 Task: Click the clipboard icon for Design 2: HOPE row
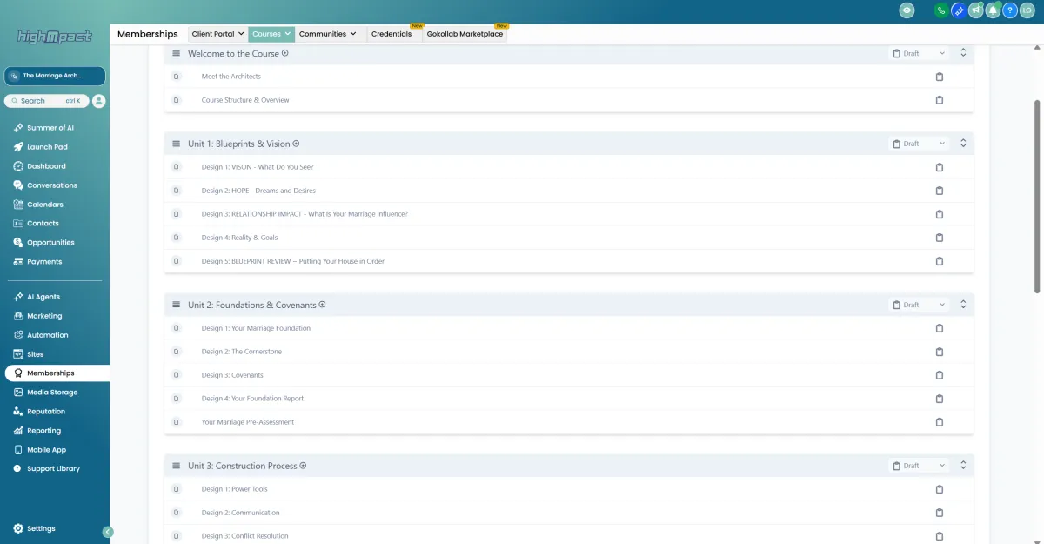coord(939,191)
